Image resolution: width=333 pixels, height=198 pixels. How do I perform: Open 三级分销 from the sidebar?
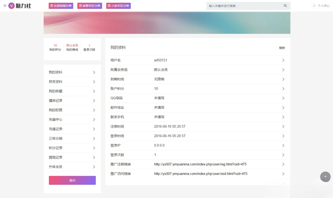(55, 138)
